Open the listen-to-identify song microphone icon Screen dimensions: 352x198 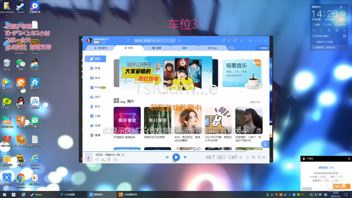point(179,41)
